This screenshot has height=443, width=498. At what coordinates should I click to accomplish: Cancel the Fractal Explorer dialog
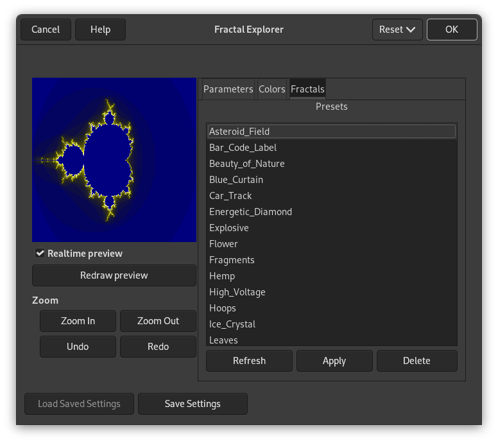46,30
